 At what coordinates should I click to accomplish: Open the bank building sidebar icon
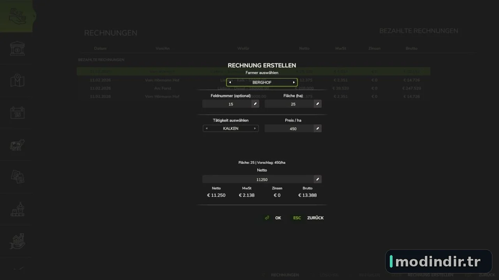(x=18, y=49)
